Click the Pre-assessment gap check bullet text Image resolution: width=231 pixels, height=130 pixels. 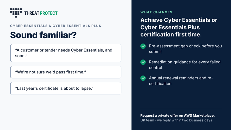tap(185, 49)
